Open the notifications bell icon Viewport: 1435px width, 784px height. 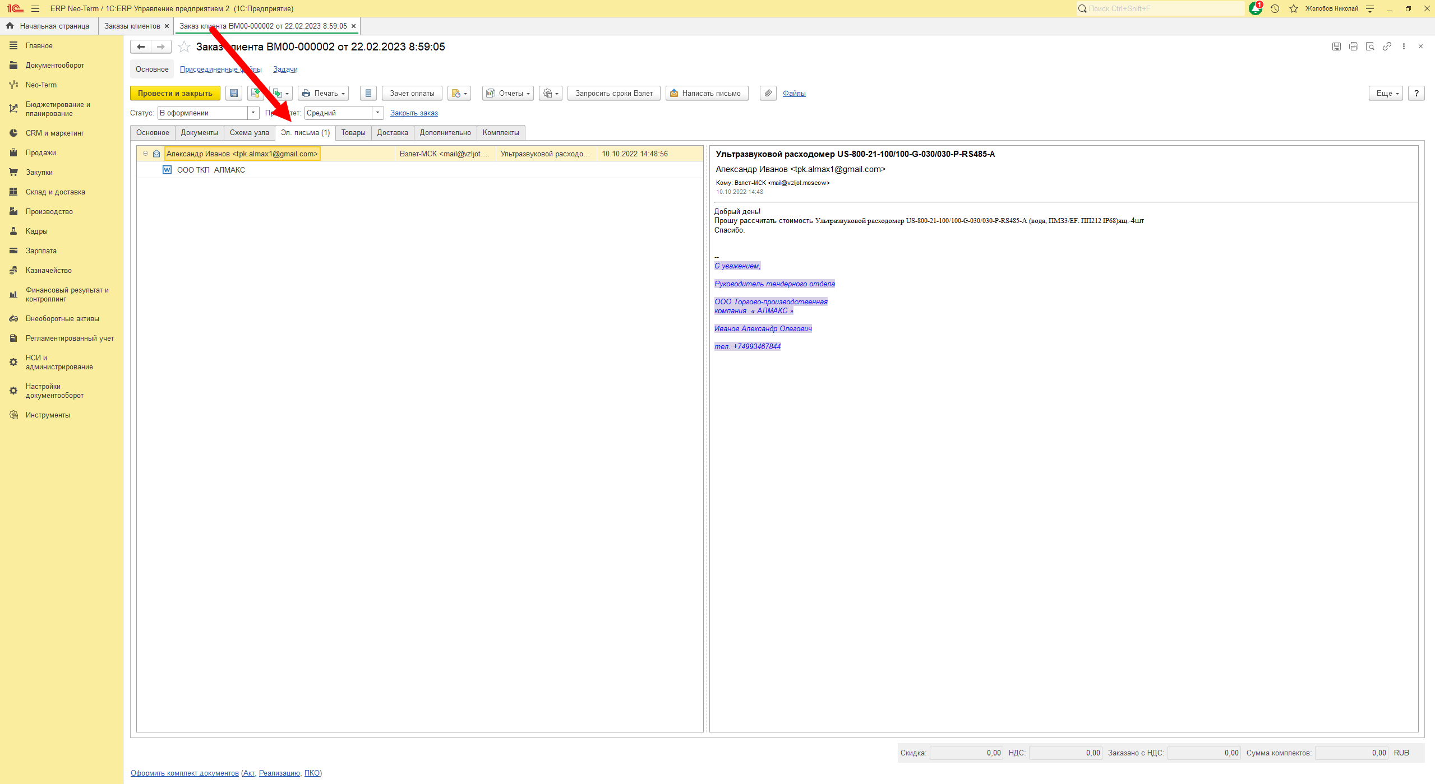[x=1256, y=8]
